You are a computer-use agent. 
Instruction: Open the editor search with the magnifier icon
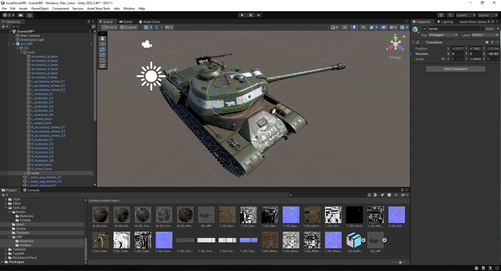tap(450, 15)
